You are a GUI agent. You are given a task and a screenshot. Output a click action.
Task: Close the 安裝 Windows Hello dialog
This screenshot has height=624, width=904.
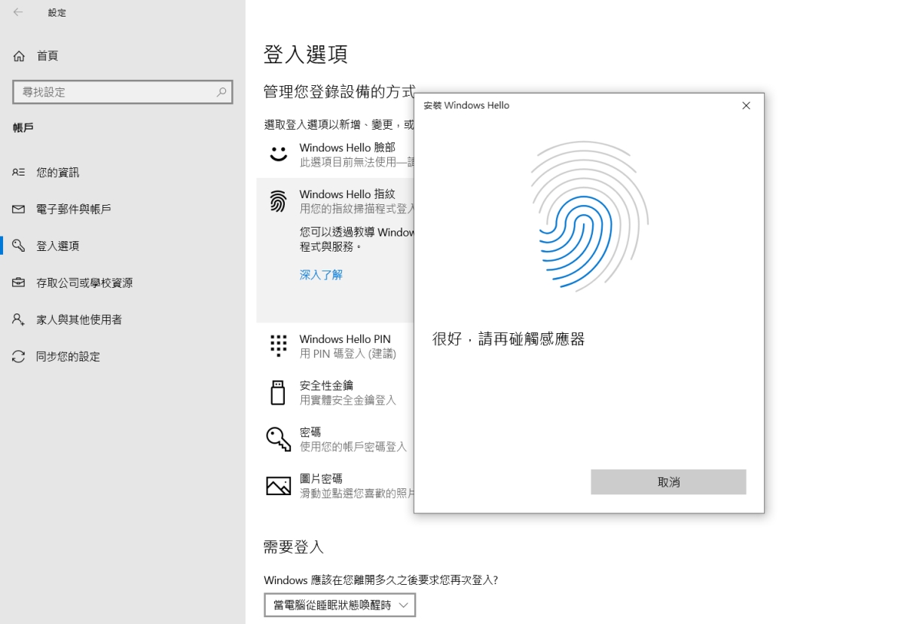pos(746,106)
